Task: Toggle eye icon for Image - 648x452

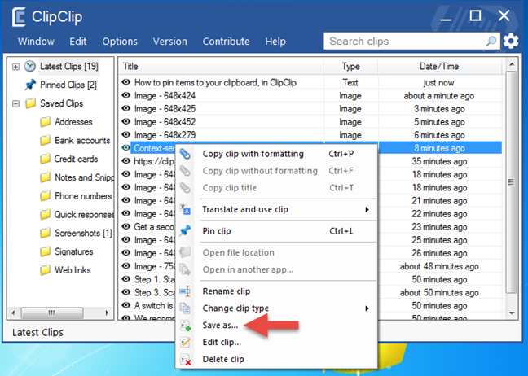Action: [x=126, y=121]
